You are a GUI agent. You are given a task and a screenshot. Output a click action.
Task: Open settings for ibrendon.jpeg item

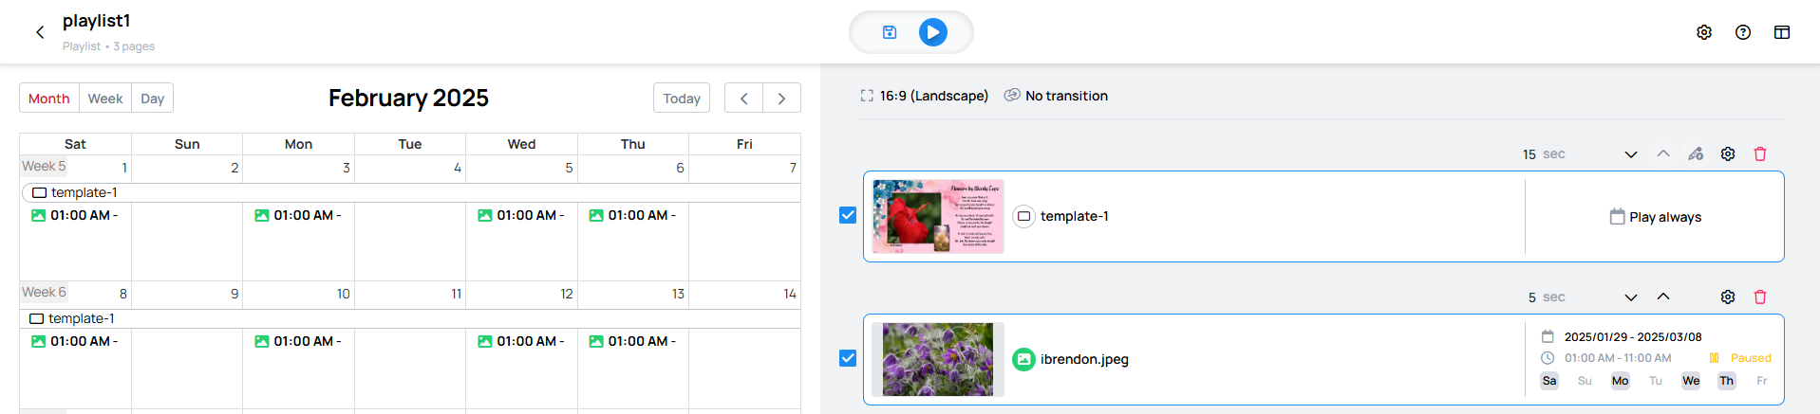pos(1728,297)
